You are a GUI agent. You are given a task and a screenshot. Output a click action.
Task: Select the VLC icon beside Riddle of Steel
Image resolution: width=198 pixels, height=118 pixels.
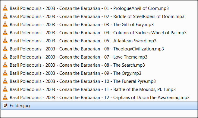coord(5,16)
